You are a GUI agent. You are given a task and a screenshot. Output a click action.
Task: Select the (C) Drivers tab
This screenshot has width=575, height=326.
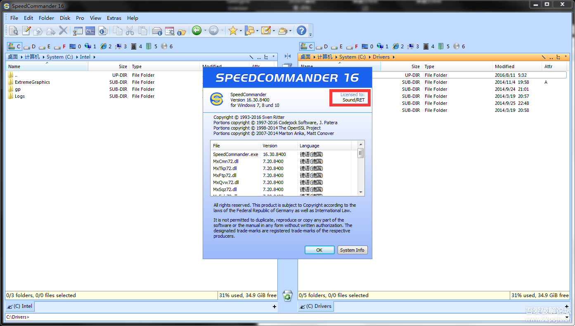pos(316,306)
